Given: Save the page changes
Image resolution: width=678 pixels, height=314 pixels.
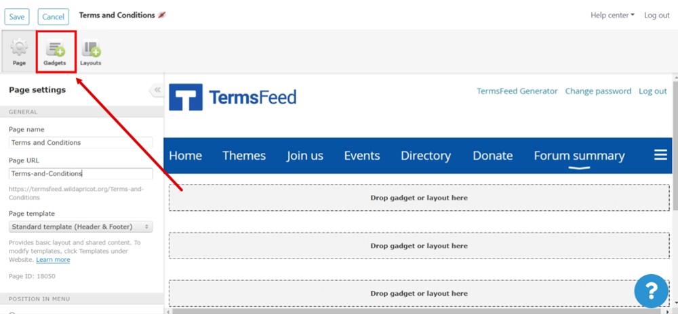Looking at the screenshot, I should (17, 17).
